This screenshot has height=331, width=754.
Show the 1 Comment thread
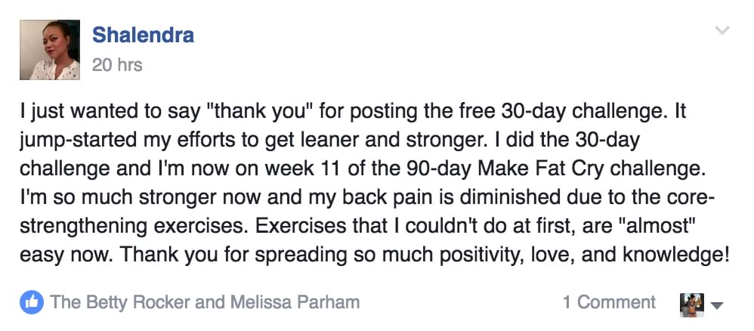point(609,302)
